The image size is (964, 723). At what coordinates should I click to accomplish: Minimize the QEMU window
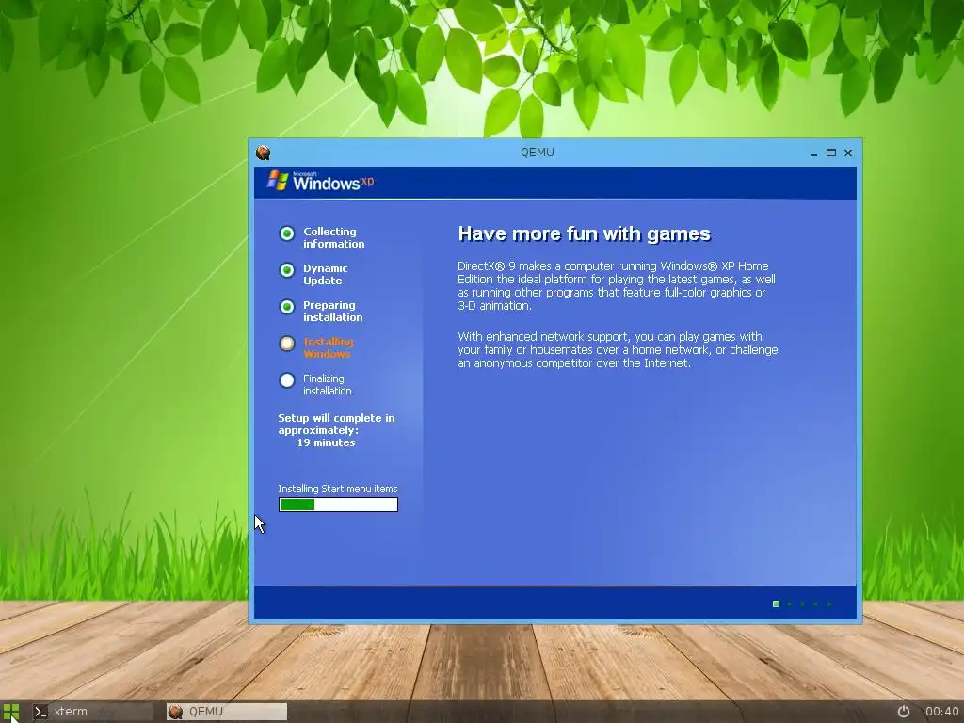(x=814, y=153)
